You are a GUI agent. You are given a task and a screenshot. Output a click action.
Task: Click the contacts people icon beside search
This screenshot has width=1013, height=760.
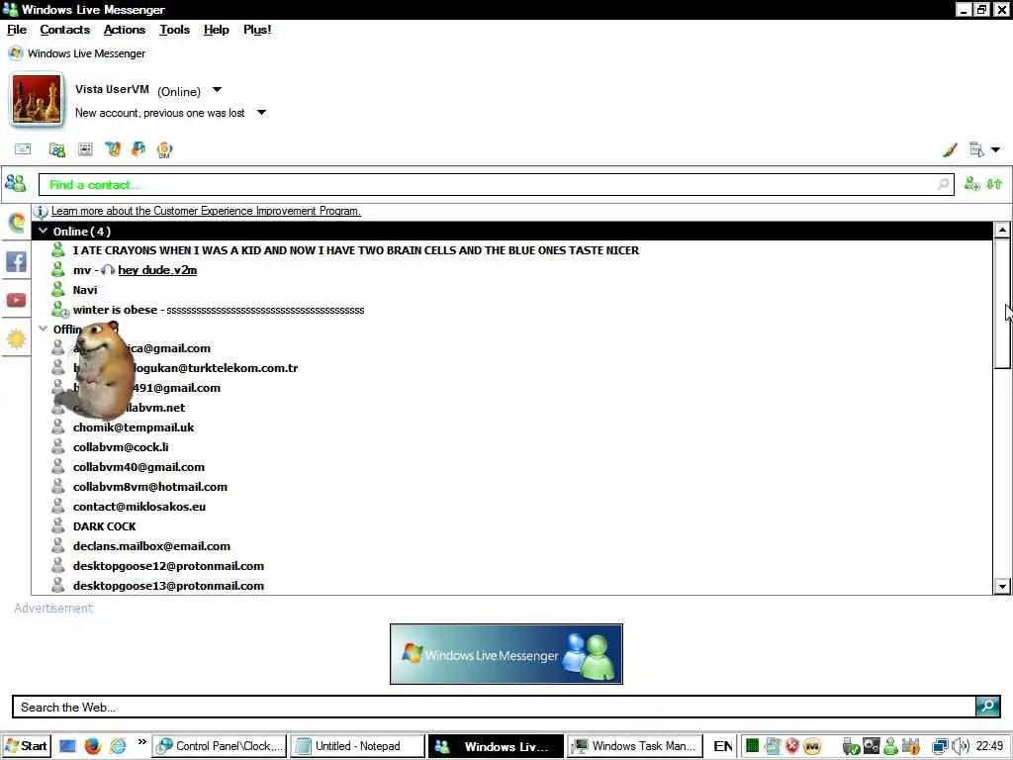(x=16, y=183)
